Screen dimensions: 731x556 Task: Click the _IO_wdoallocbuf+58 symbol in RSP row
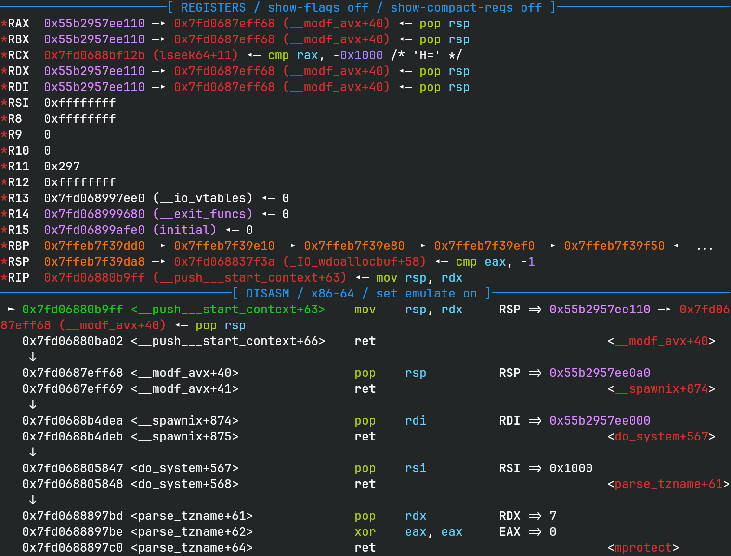coord(354,262)
